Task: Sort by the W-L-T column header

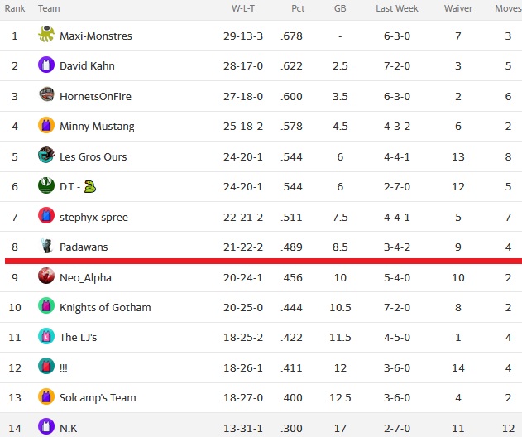Action: pyautogui.click(x=243, y=8)
